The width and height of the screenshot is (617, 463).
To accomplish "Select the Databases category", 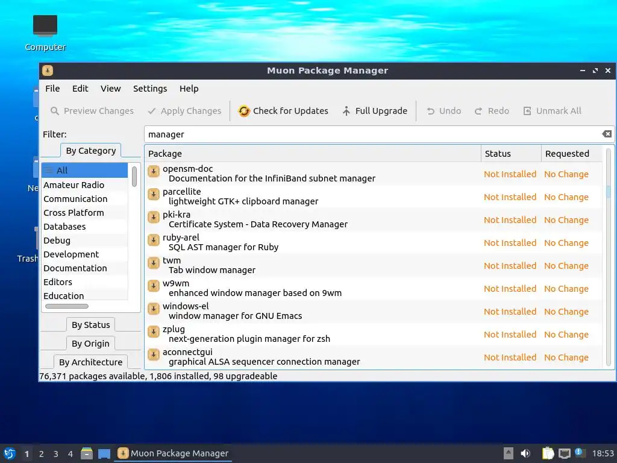I will point(84,227).
